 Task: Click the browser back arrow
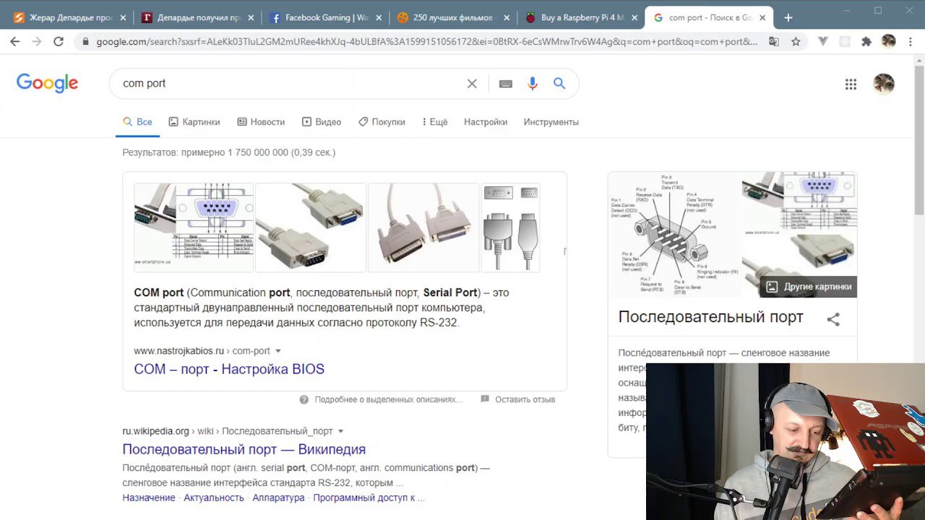click(15, 42)
